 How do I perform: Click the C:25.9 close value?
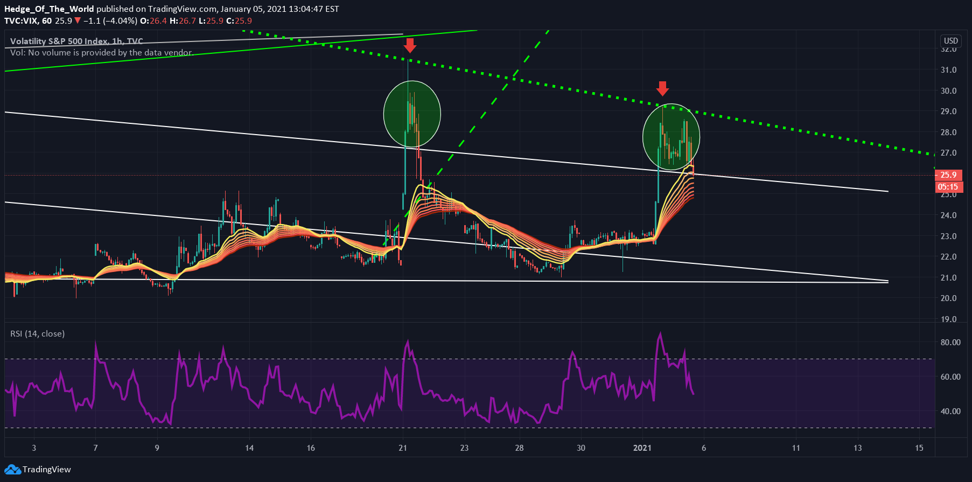239,21
